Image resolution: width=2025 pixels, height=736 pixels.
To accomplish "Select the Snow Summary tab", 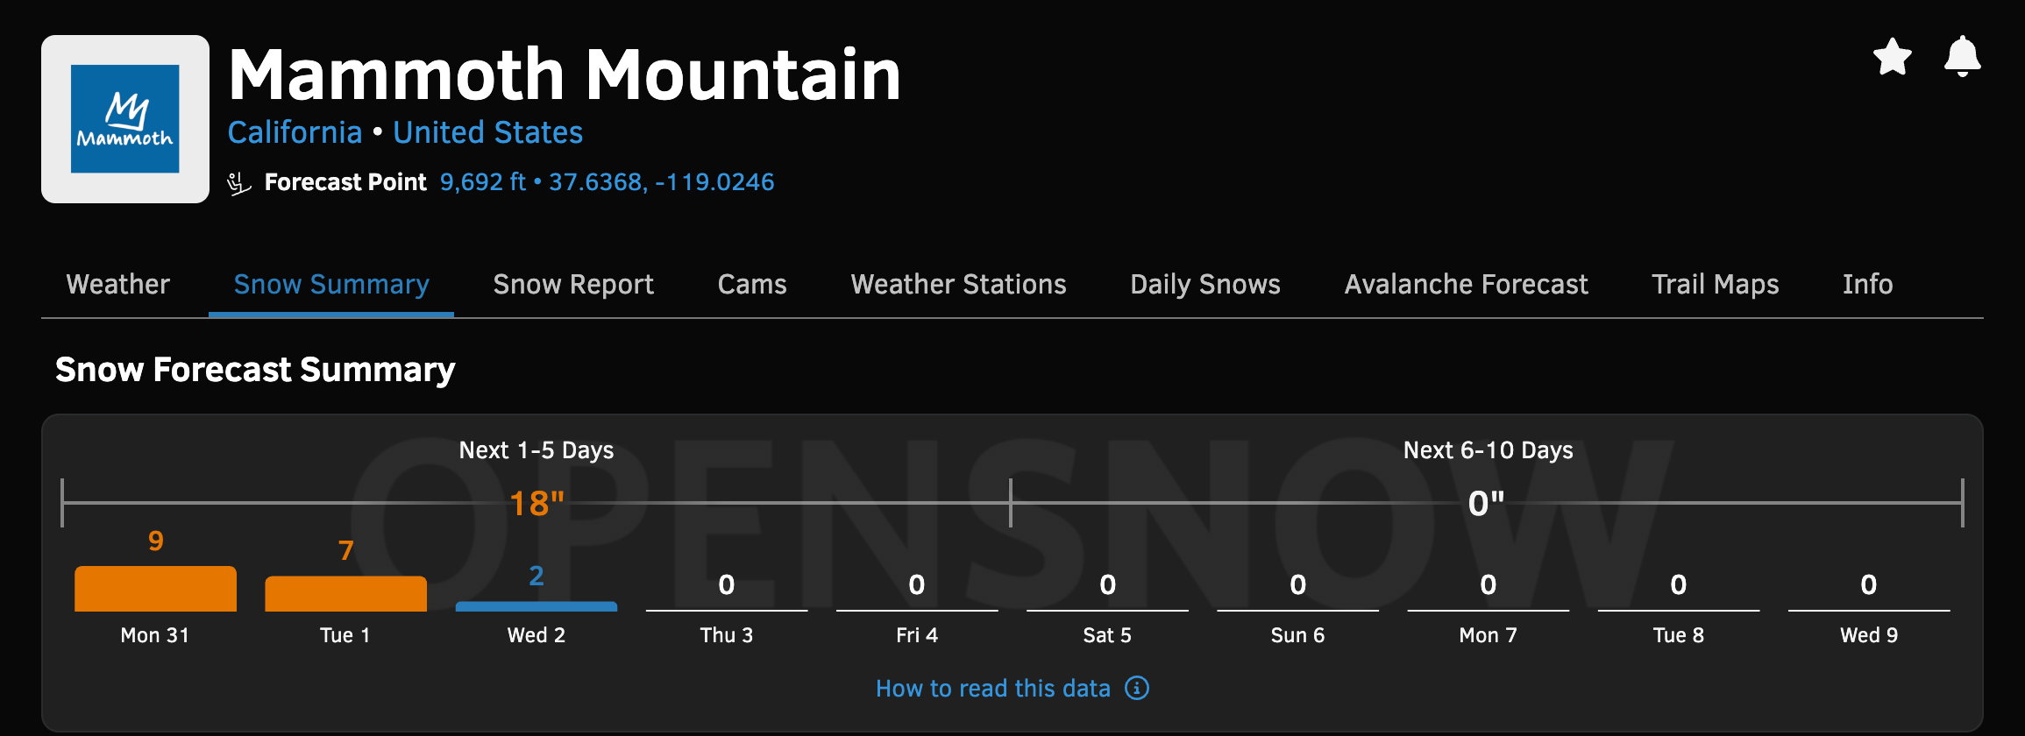I will point(331,284).
